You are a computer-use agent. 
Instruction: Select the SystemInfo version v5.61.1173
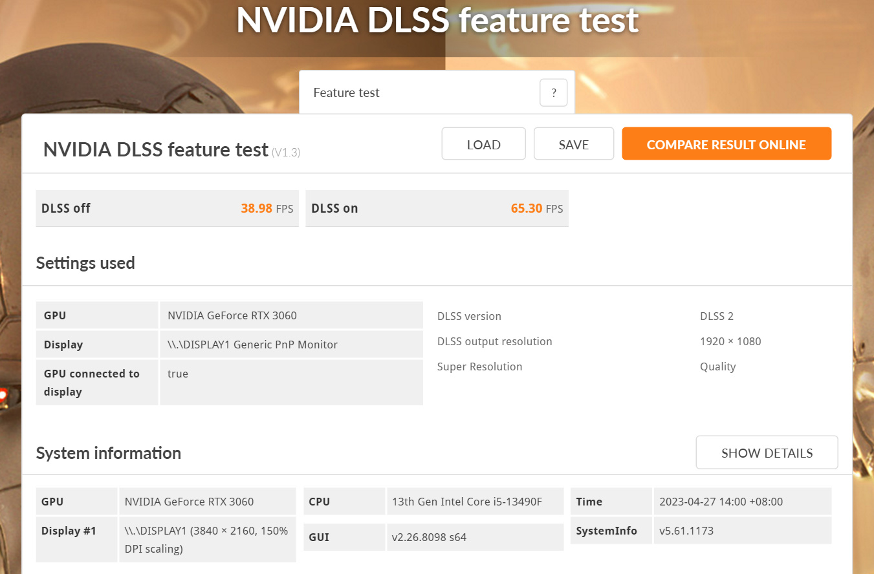pyautogui.click(x=686, y=531)
